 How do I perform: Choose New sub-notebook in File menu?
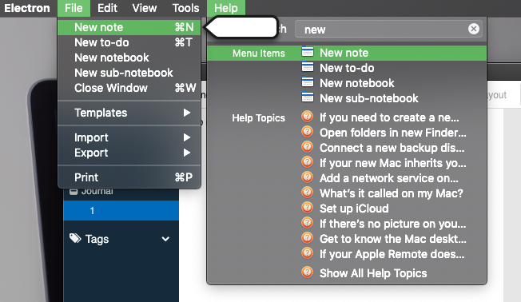point(129,73)
